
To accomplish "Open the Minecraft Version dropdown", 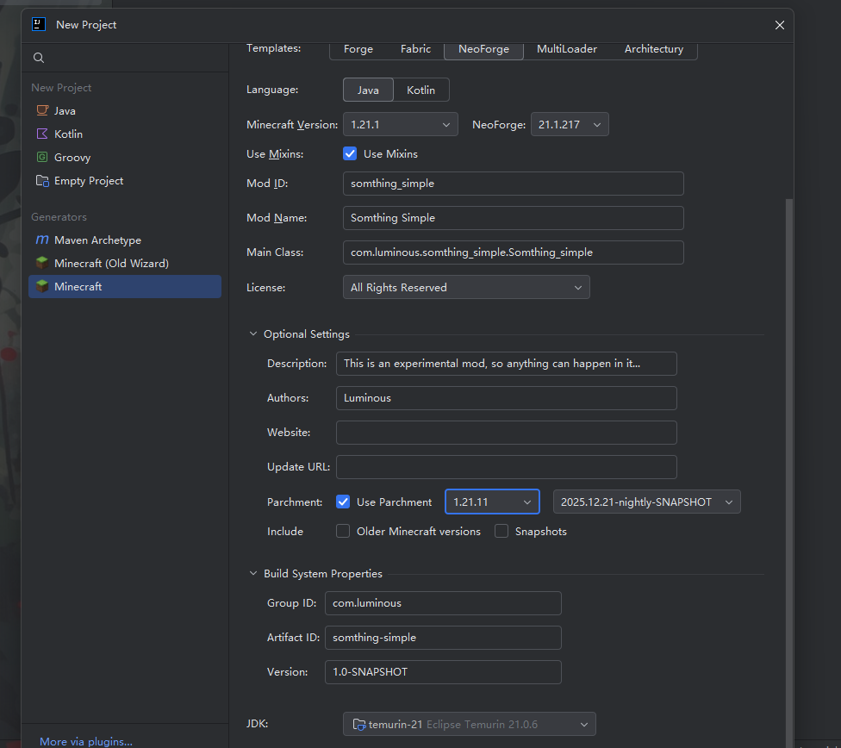I will click(401, 125).
